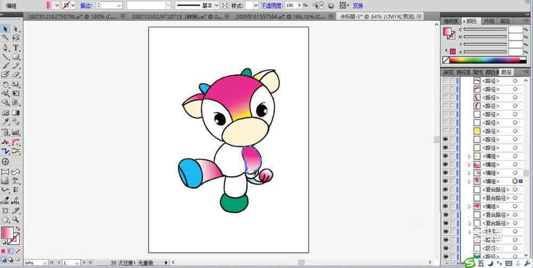Click the default fill and stroke icon

point(4,242)
